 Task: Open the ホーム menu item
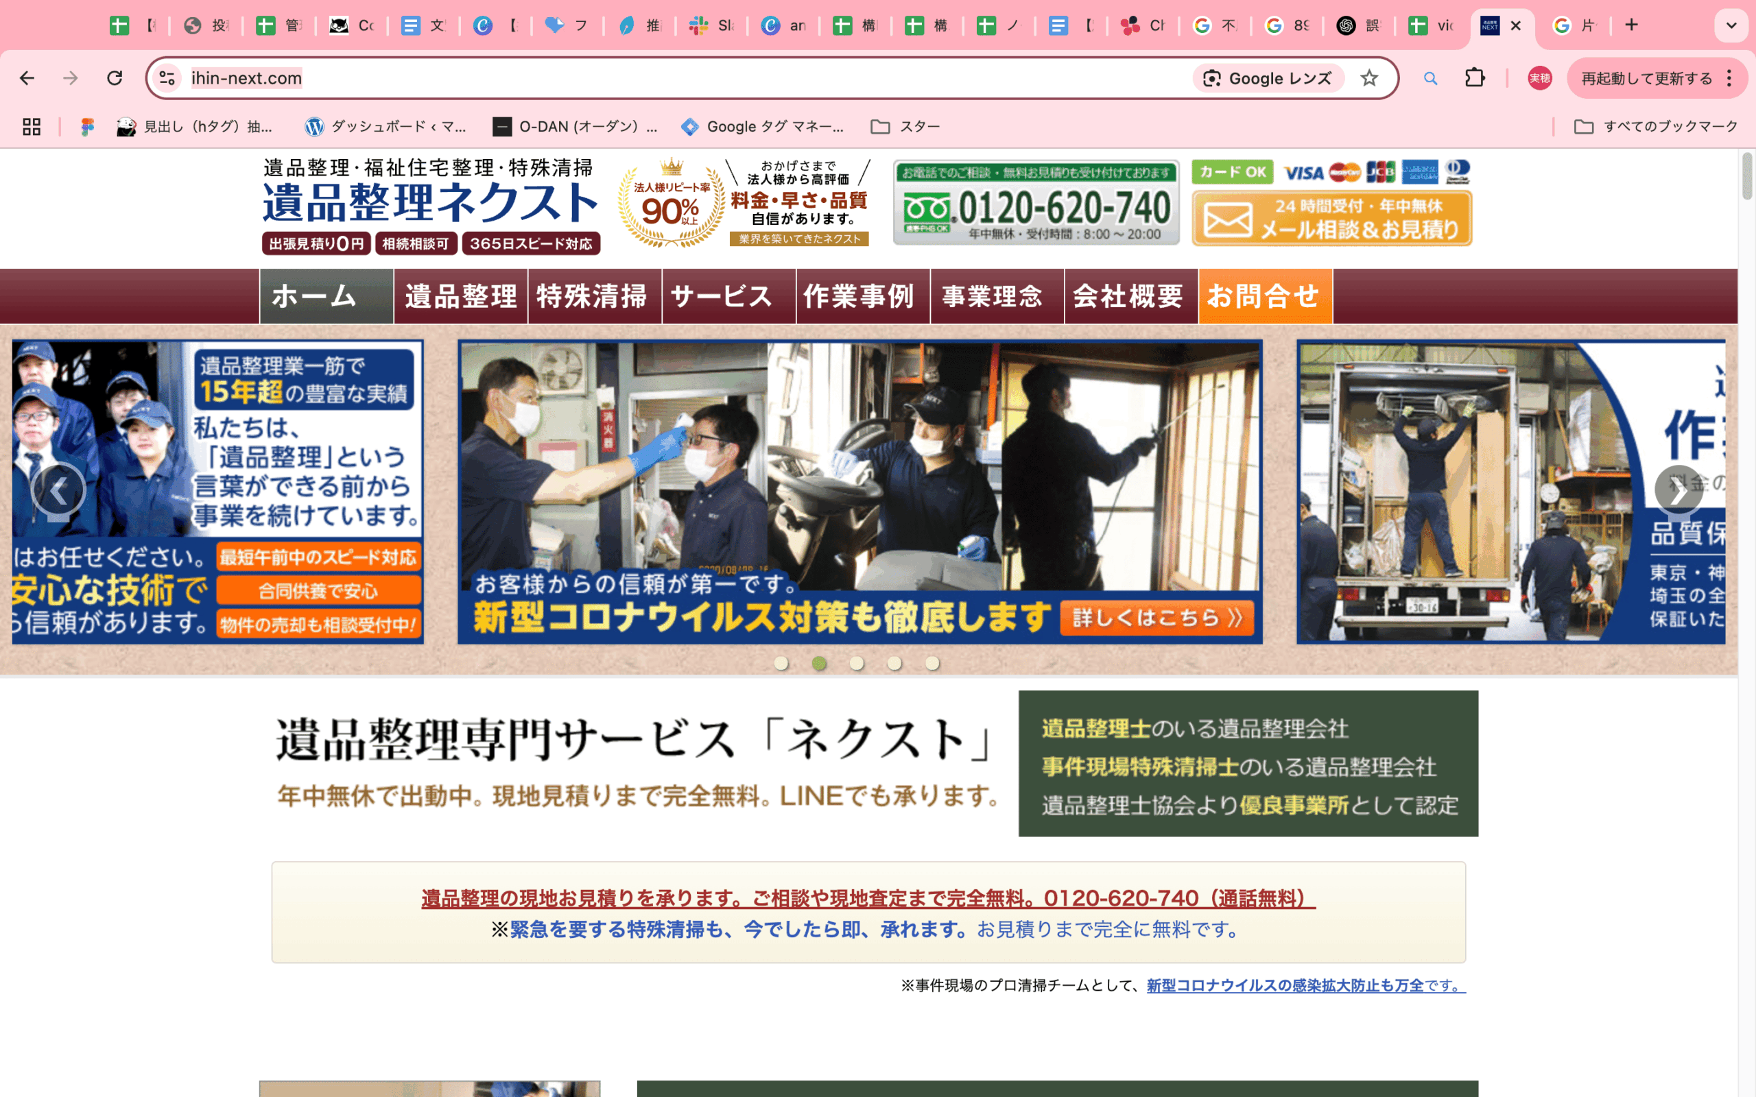327,296
